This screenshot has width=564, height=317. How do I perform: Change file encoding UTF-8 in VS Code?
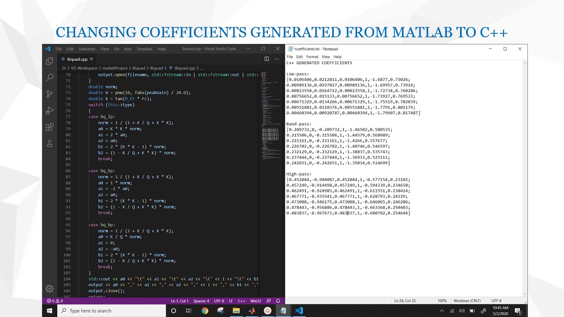[219, 301]
